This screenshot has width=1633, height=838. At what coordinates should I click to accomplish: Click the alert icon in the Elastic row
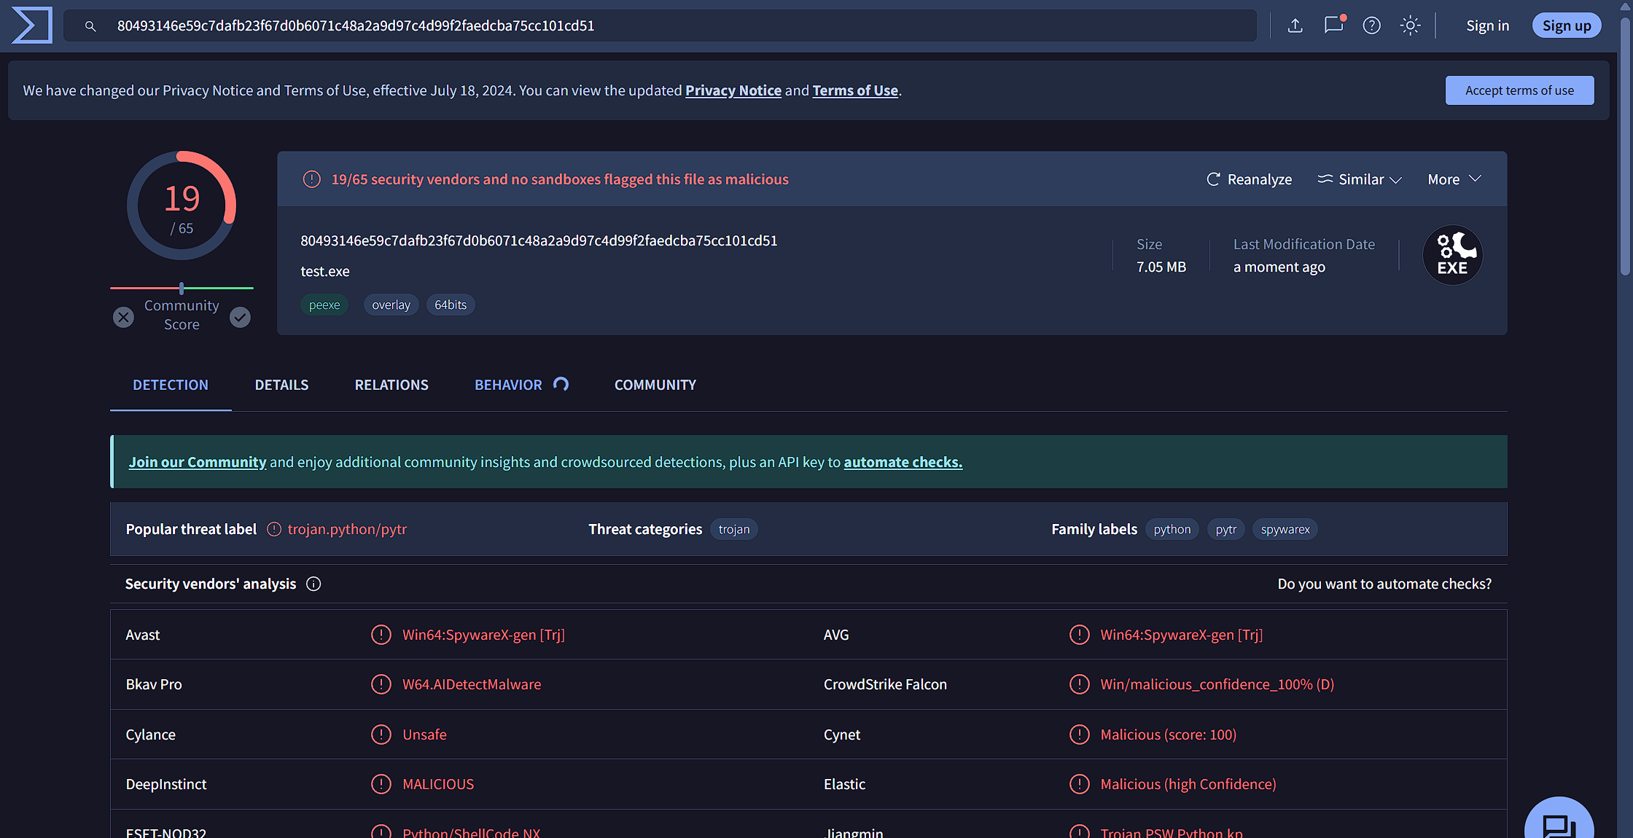coord(1079,784)
